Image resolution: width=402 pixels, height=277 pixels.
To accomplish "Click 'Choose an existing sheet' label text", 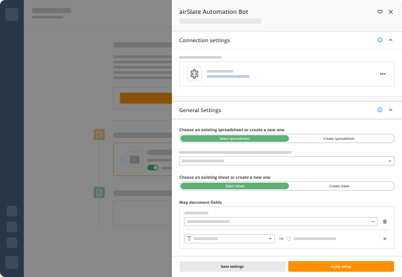I will click(225, 177).
